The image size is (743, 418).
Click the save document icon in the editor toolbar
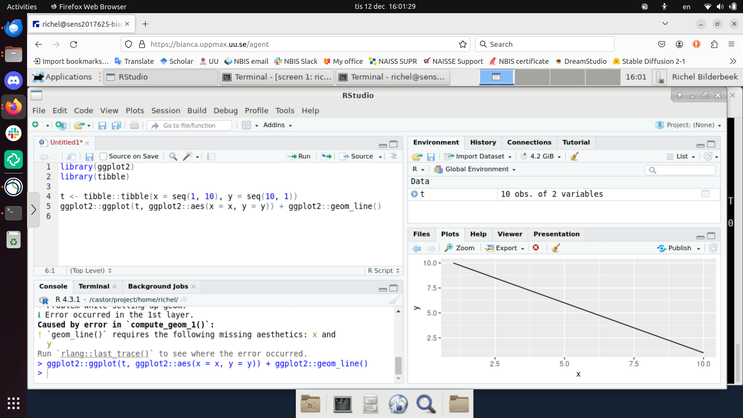(89, 156)
